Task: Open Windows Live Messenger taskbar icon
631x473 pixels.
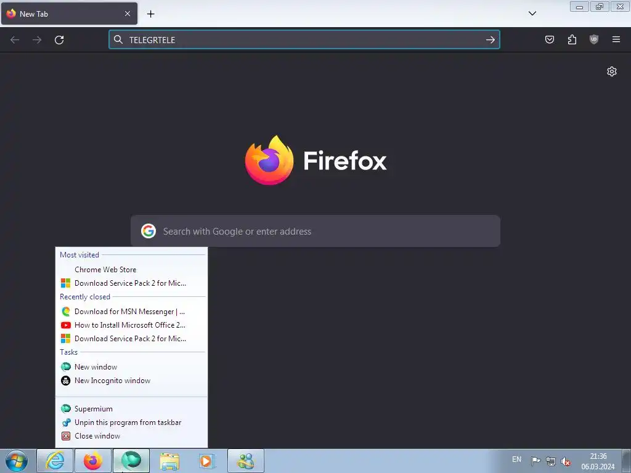Action: (x=246, y=461)
